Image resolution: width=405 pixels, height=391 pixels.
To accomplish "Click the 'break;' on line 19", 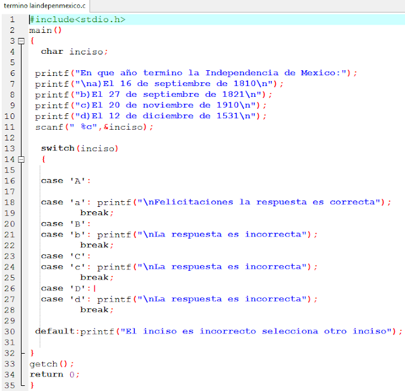I will pyautogui.click(x=97, y=213).
